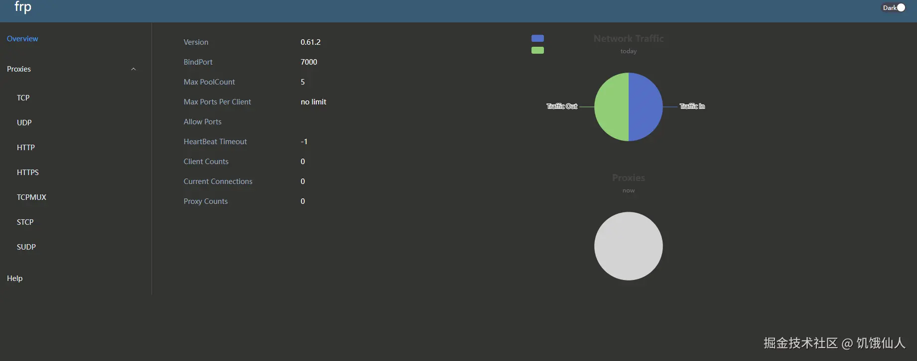Click the Max Ports Per Client label

tap(217, 102)
